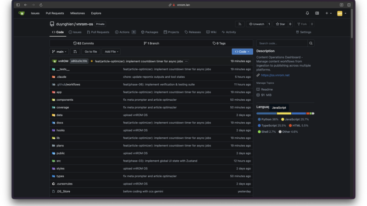Open the 0 Tags link
Screen dimensions: 367x206
click(219, 43)
